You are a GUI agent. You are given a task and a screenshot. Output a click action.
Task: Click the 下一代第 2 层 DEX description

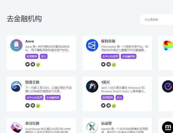click(49, 89)
